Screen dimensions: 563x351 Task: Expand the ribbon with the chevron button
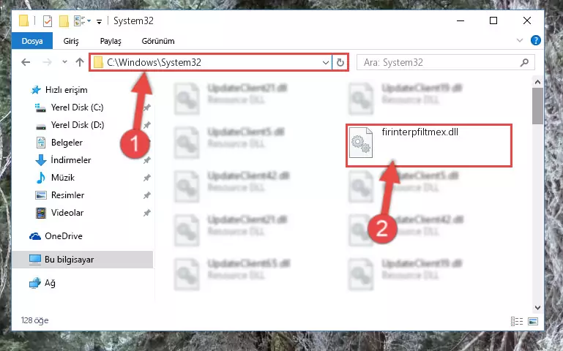pyautogui.click(x=520, y=40)
